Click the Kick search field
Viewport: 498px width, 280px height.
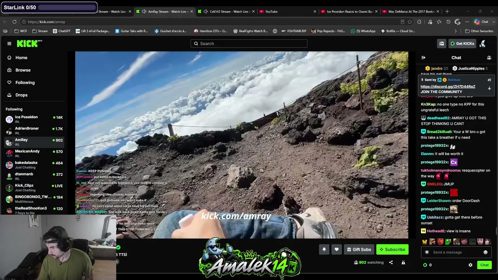[249, 44]
